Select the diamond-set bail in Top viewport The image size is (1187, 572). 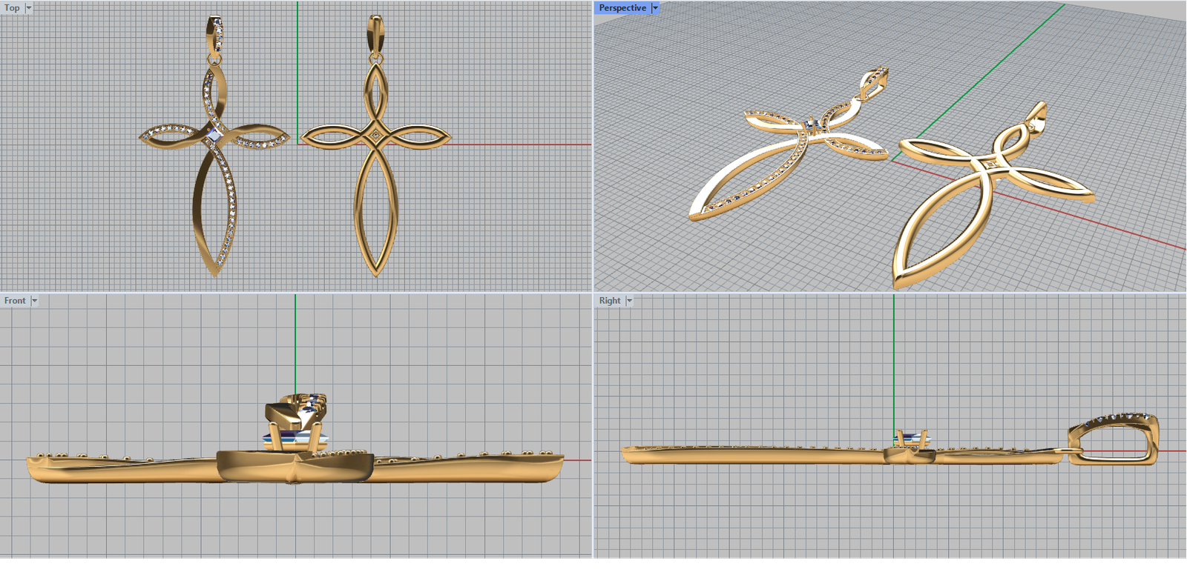click(215, 33)
